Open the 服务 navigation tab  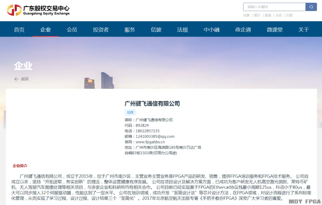(130, 30)
